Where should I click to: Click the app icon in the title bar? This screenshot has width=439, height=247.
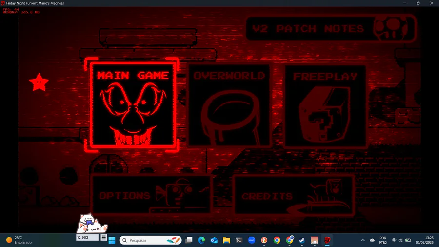(x=3, y=3)
